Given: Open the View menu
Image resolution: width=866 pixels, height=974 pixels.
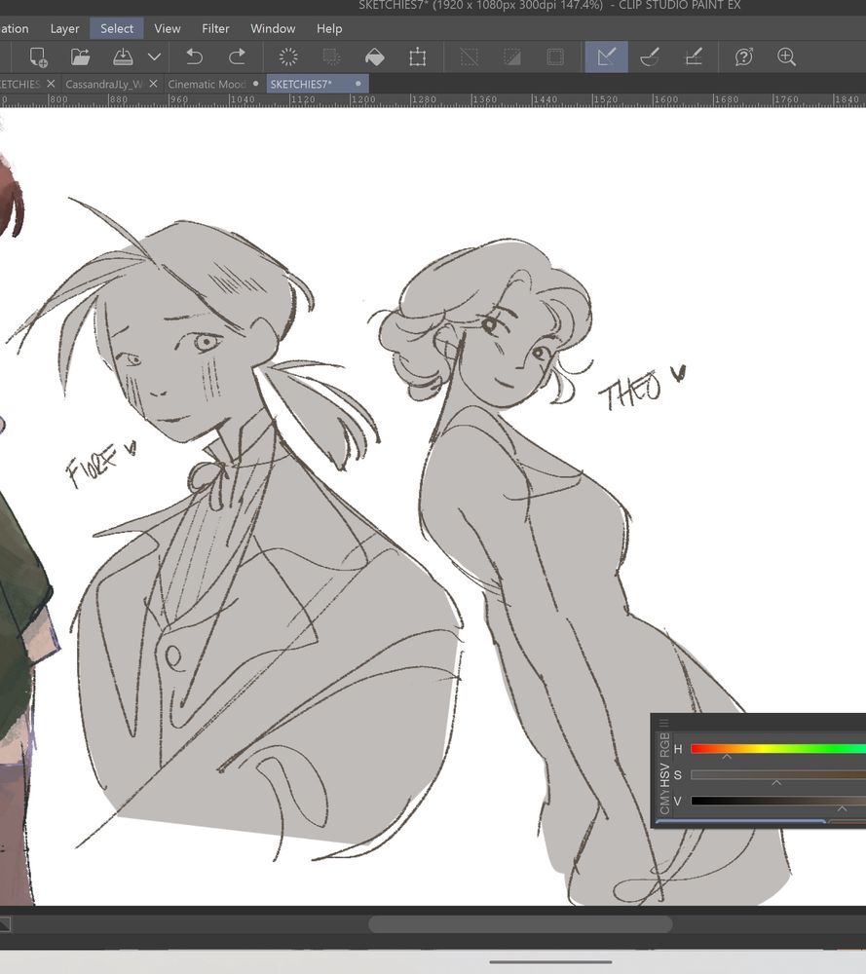Looking at the screenshot, I should 168,28.
